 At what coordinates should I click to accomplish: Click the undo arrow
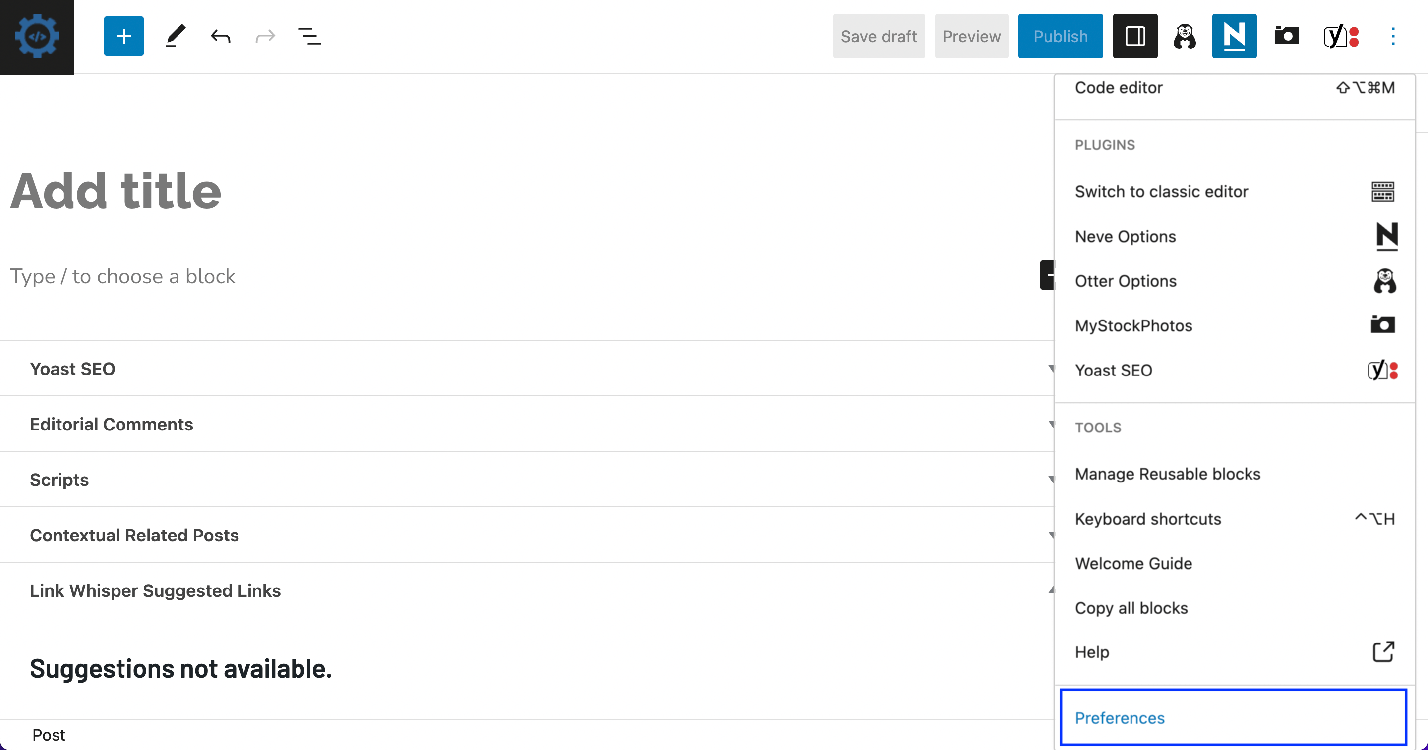(x=220, y=36)
